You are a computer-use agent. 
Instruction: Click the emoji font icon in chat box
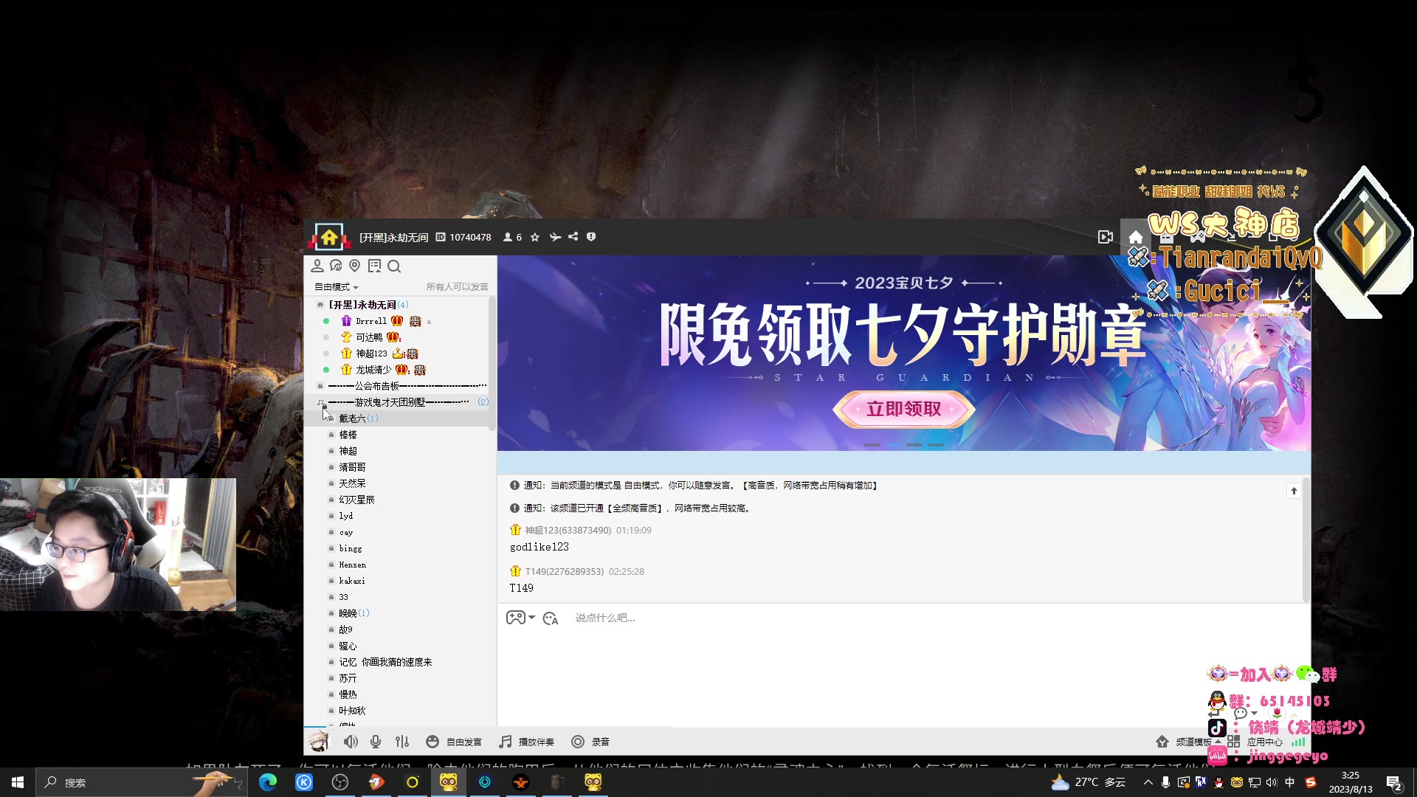point(551,618)
